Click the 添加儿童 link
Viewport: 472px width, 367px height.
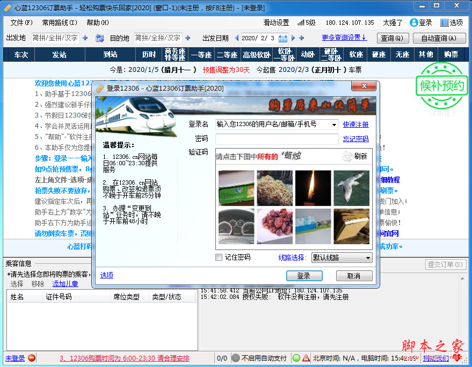tap(66, 284)
